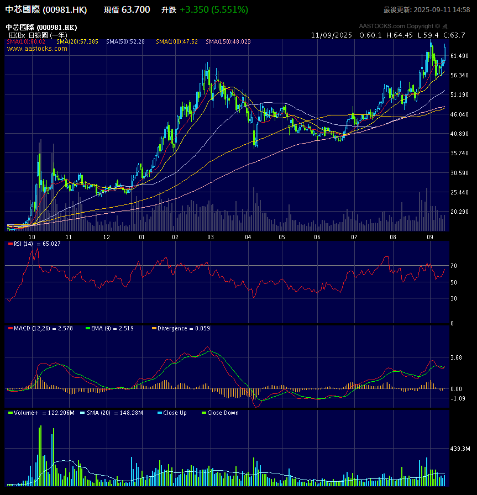Image resolution: width=477 pixels, height=495 pixels.
Task: Click the RSI (14) = 65.027 reading
Action: pos(37,244)
